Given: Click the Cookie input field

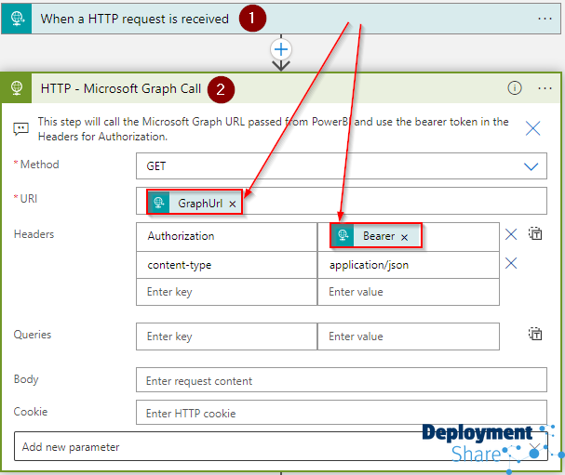Looking at the screenshot, I should tap(342, 413).
